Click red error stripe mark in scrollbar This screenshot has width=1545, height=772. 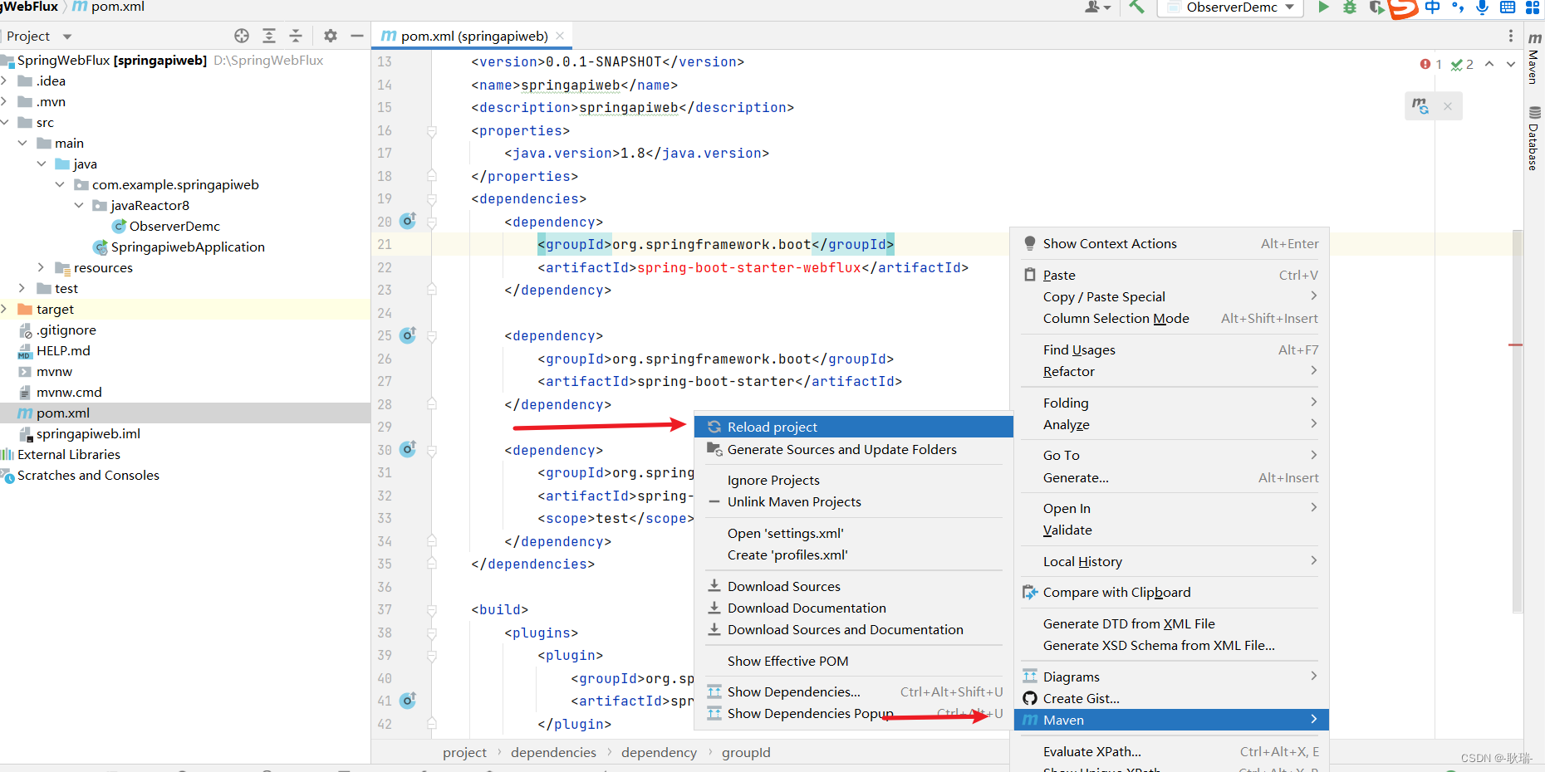[x=1516, y=344]
